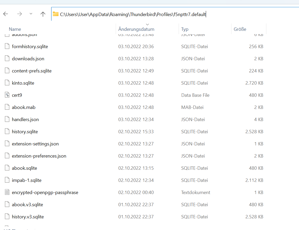Select the formhistory.sqlite file icon

7,46
